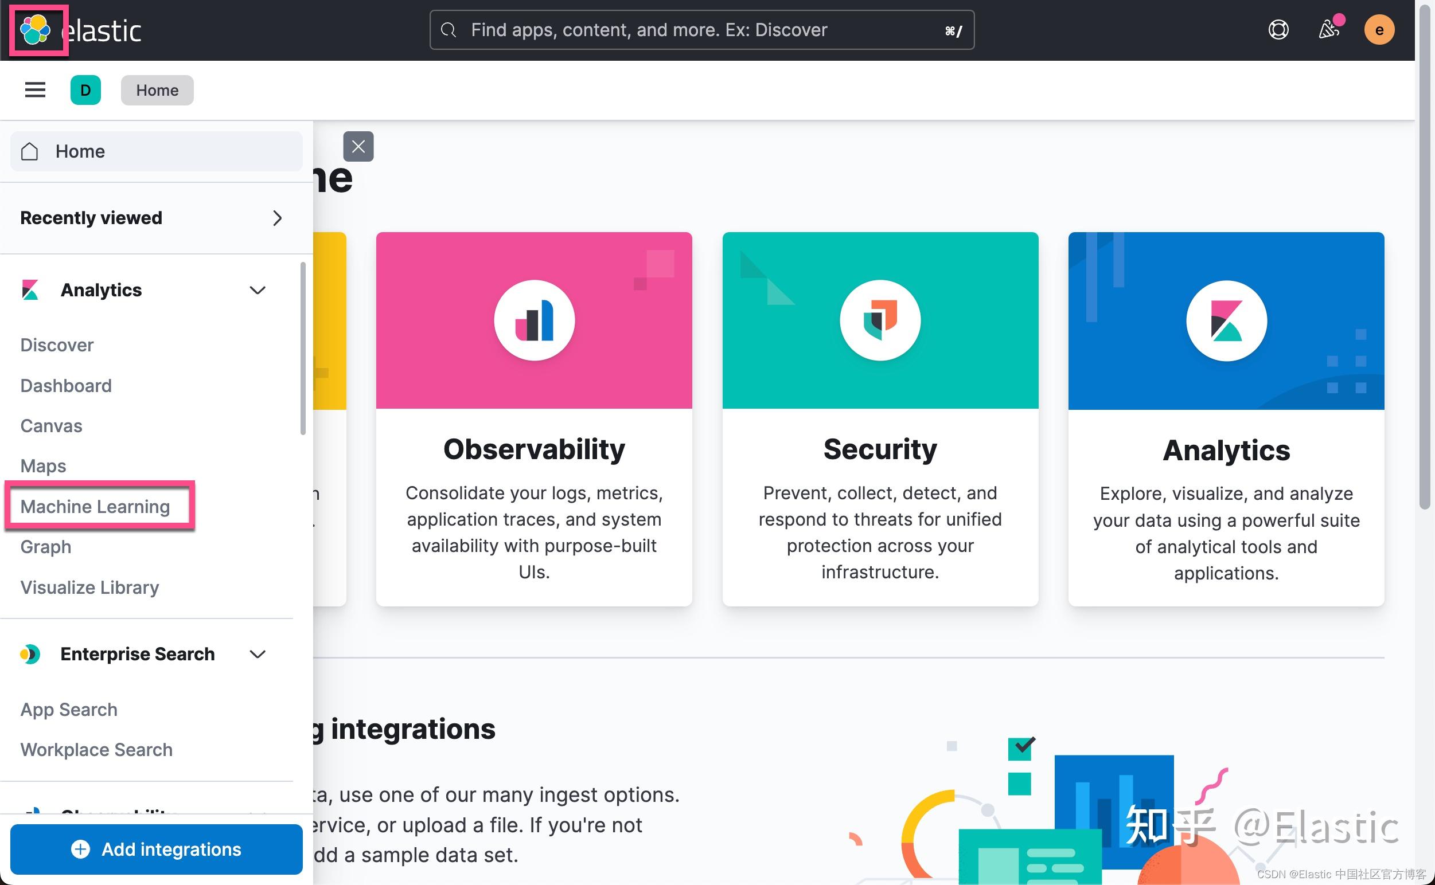
Task: Open the help menu in the top bar
Action: [x=1278, y=29]
